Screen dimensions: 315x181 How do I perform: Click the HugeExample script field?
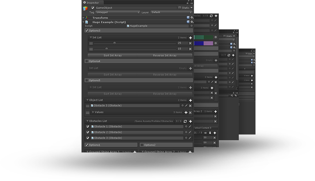tap(158, 26)
